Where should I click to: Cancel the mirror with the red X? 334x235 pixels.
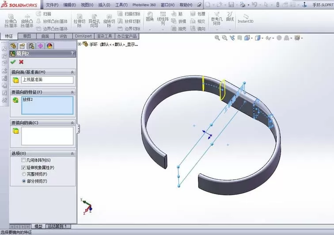tap(21, 62)
